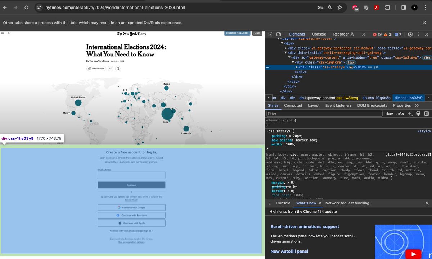Expand the padding shorthand triangle under .css-1hs03y9

click(x=290, y=136)
